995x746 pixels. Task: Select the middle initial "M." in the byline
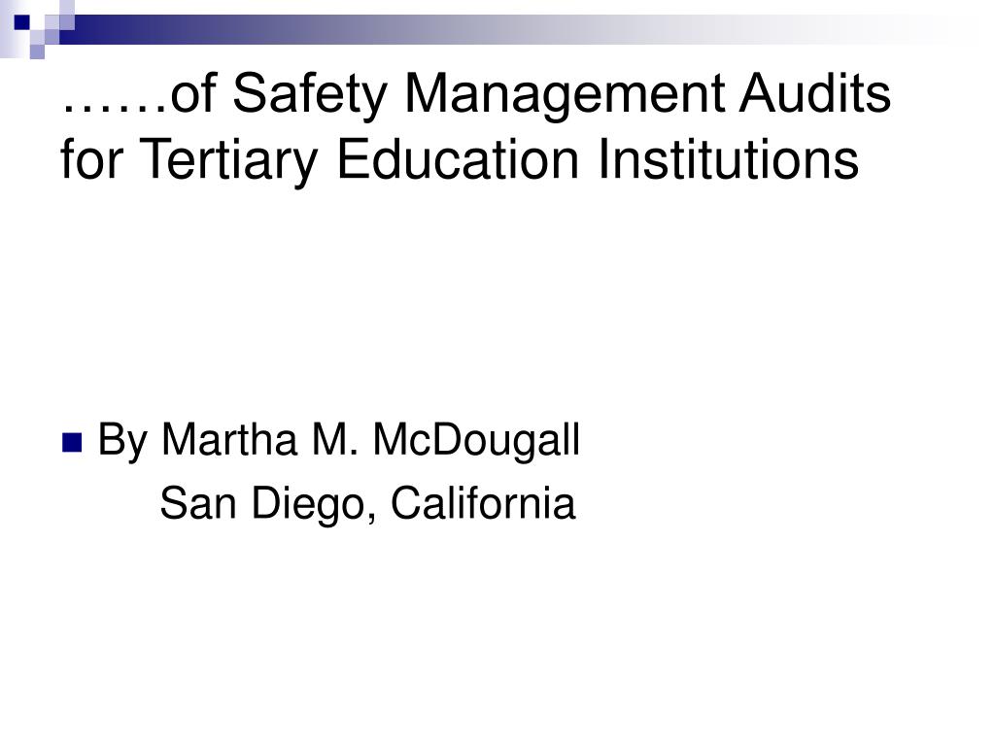335,439
